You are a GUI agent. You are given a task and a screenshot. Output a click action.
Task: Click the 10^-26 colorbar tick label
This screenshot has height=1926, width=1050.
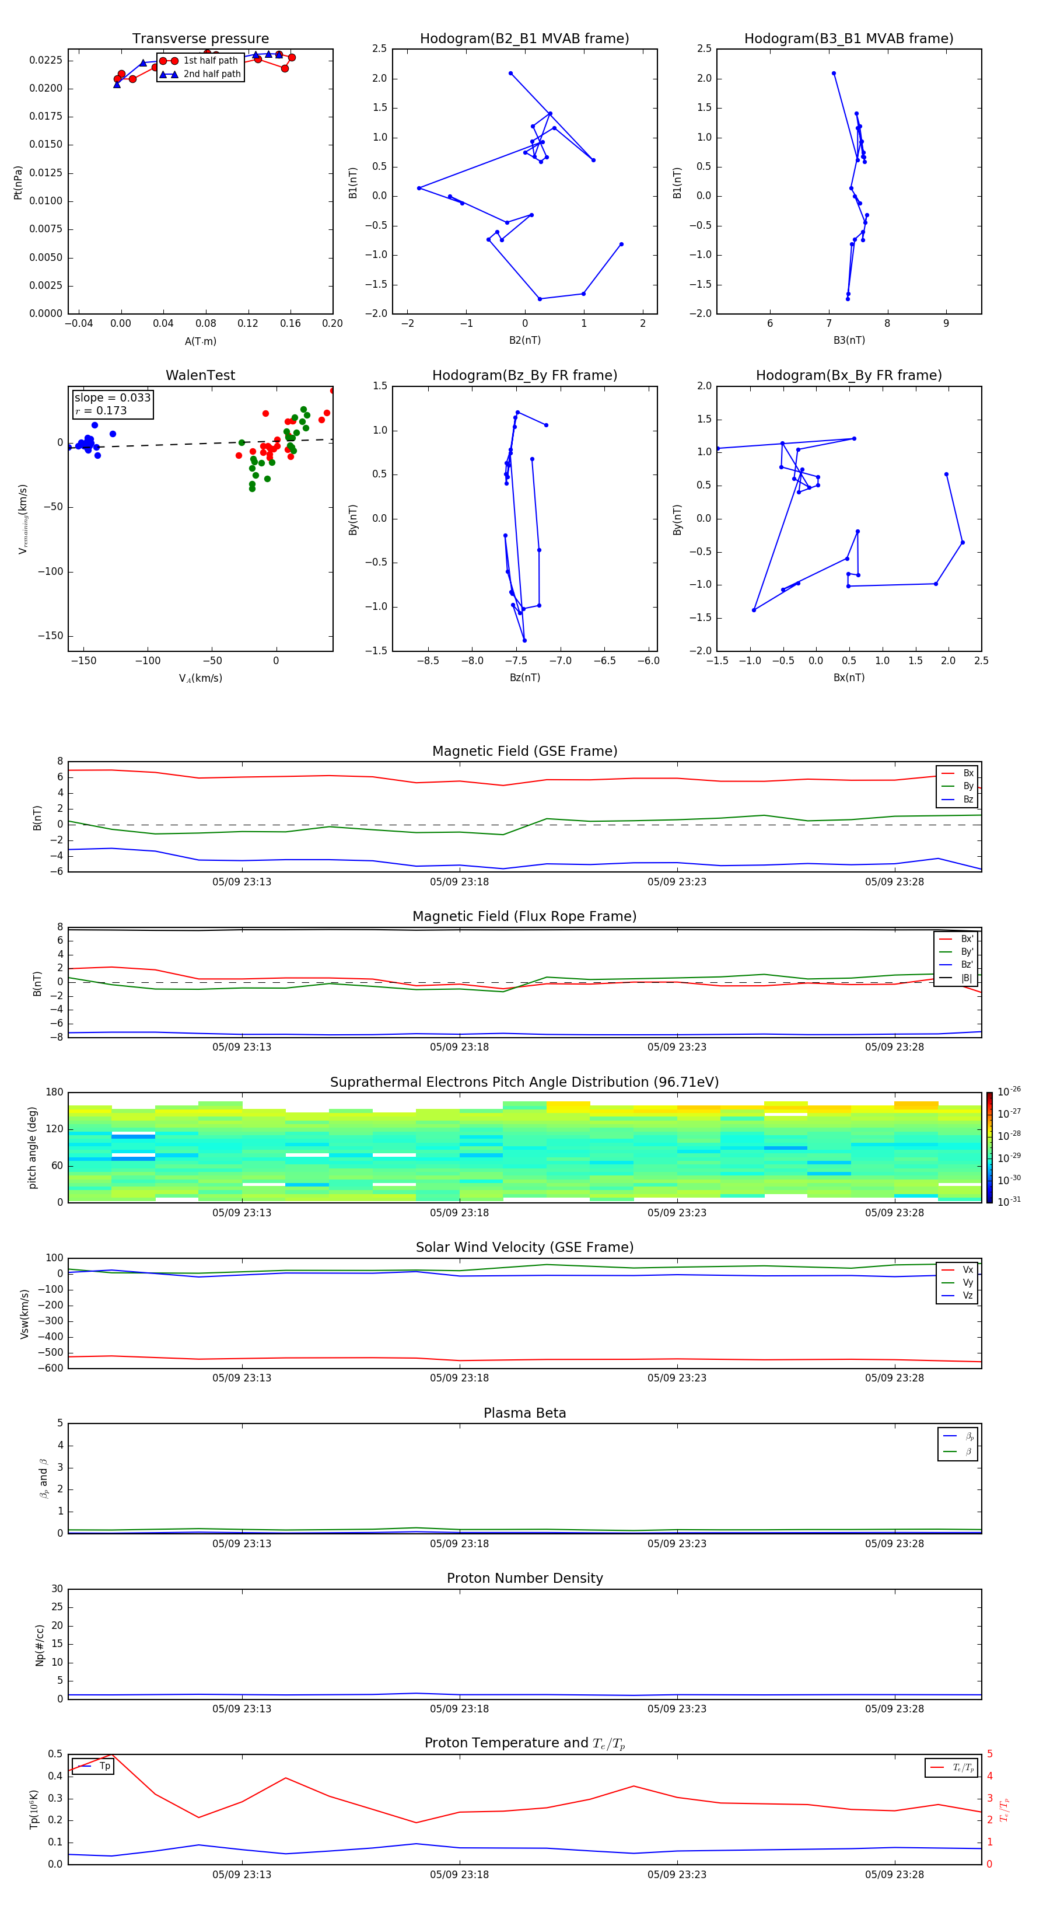(1009, 1091)
